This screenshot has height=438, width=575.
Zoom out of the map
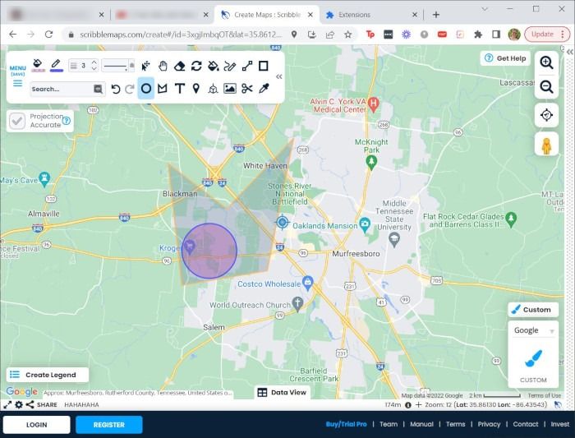(x=546, y=87)
